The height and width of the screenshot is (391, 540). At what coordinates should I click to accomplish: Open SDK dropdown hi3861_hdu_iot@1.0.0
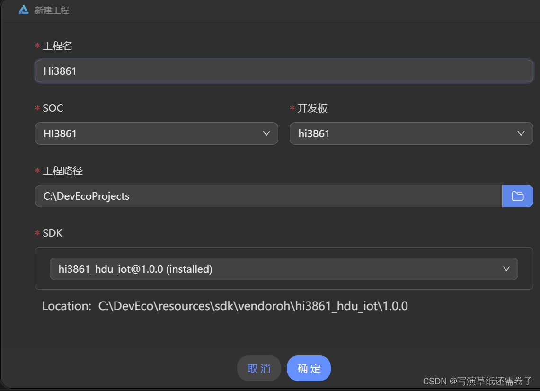click(284, 269)
